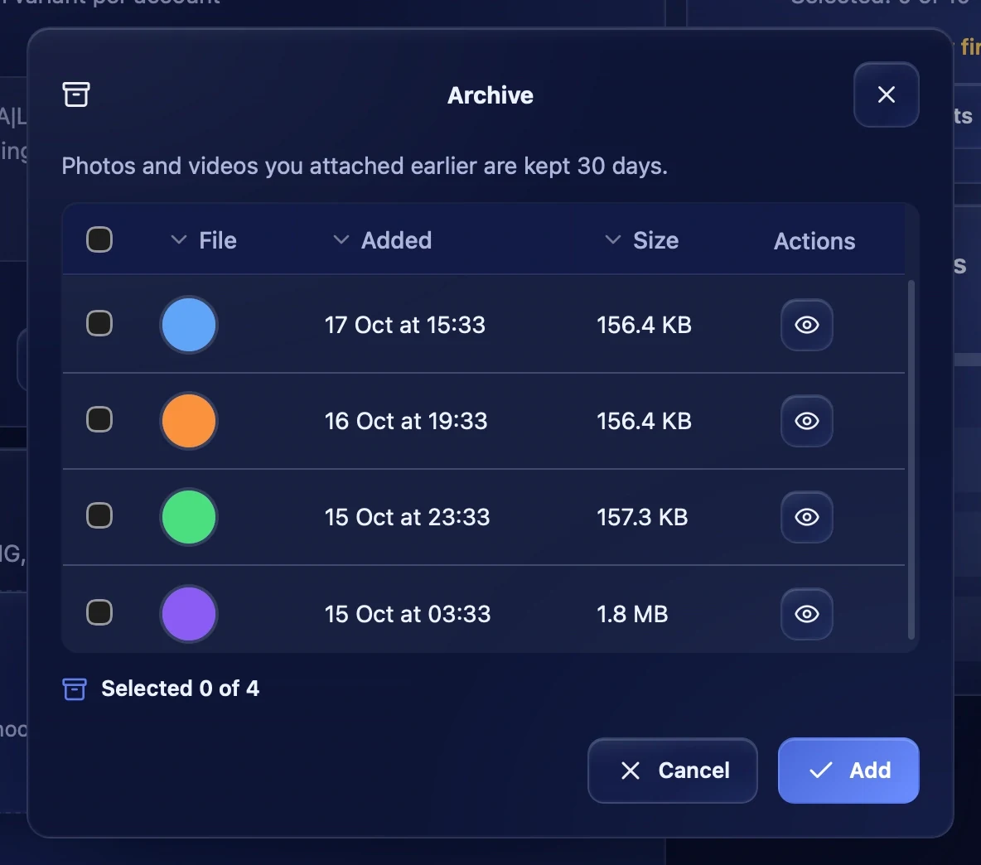Click the '15 Oct at 23:33' date cell
Image resolution: width=981 pixels, height=865 pixels.
pos(407,518)
